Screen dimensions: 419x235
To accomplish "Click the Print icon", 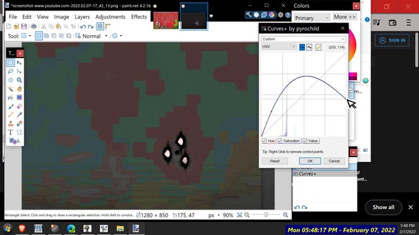I will (33, 26).
